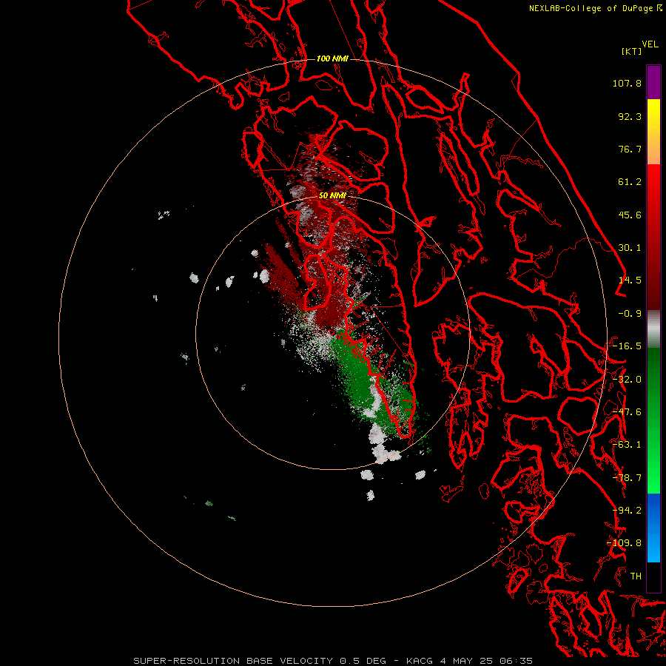This screenshot has height=666, width=666.
Task: Select the -109.8 velocity scale value
Action: coord(625,543)
